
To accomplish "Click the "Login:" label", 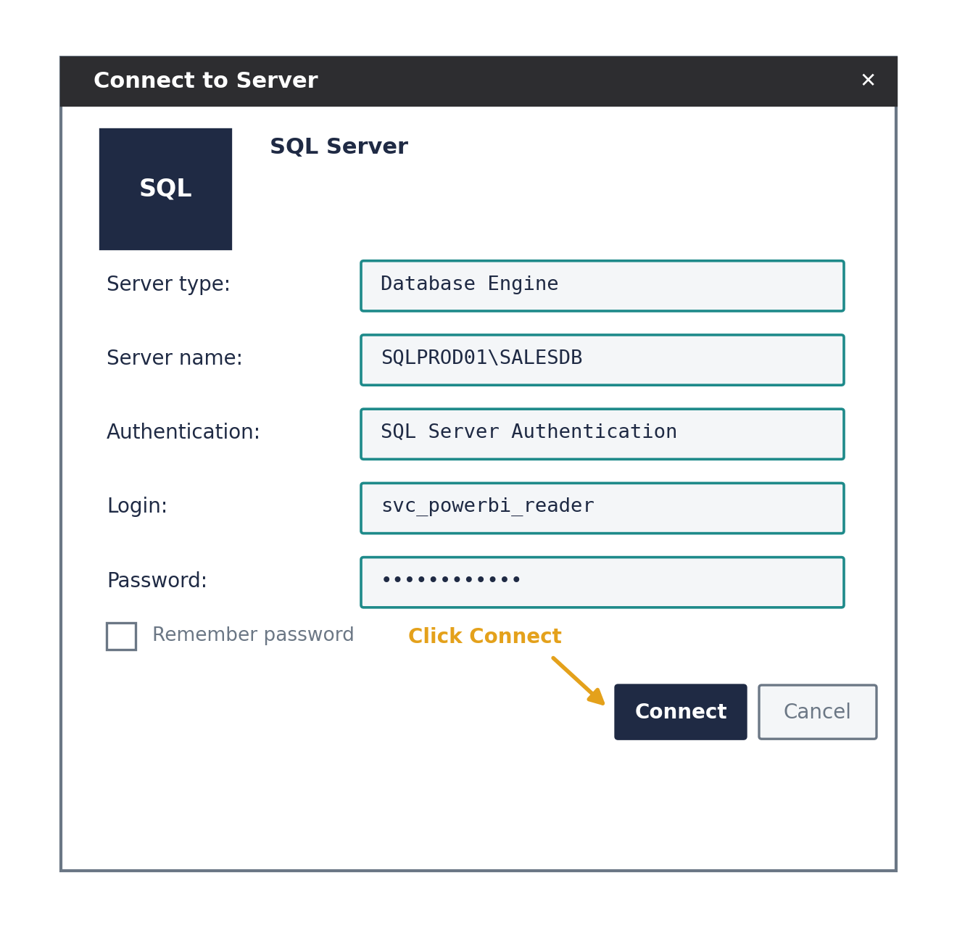I will [x=137, y=507].
